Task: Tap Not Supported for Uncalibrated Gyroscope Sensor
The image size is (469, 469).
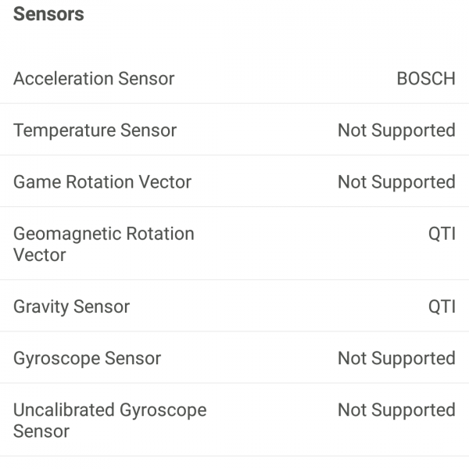Action: coord(396,410)
